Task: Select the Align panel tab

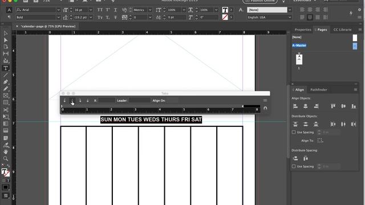Action: pos(299,90)
